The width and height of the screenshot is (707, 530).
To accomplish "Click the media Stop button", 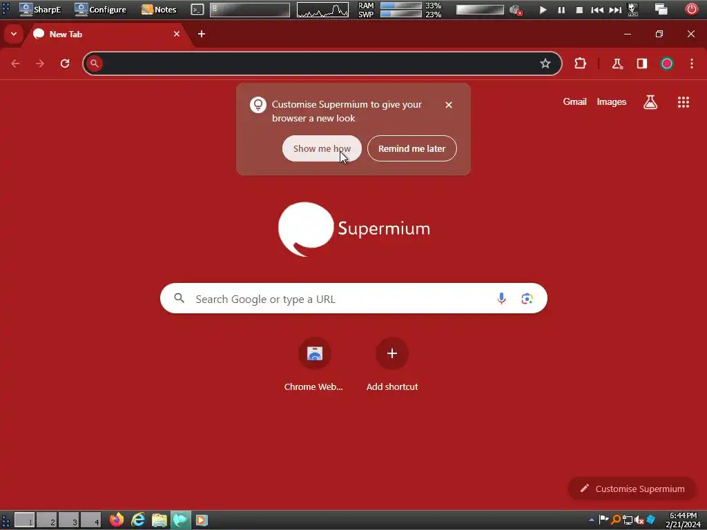I will coord(579,10).
